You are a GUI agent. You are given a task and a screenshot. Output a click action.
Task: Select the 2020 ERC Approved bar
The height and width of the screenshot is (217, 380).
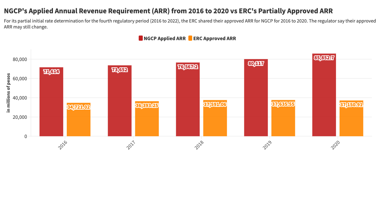[x=351, y=118]
